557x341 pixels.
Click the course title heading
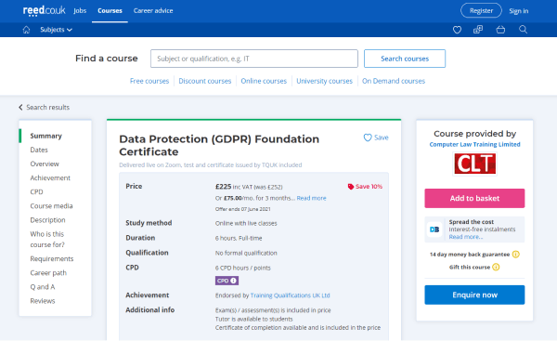click(x=219, y=146)
